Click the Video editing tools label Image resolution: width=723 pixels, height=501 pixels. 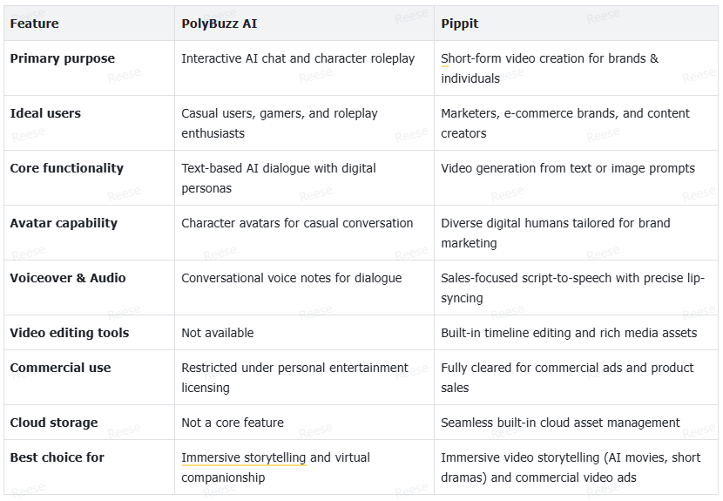(70, 333)
